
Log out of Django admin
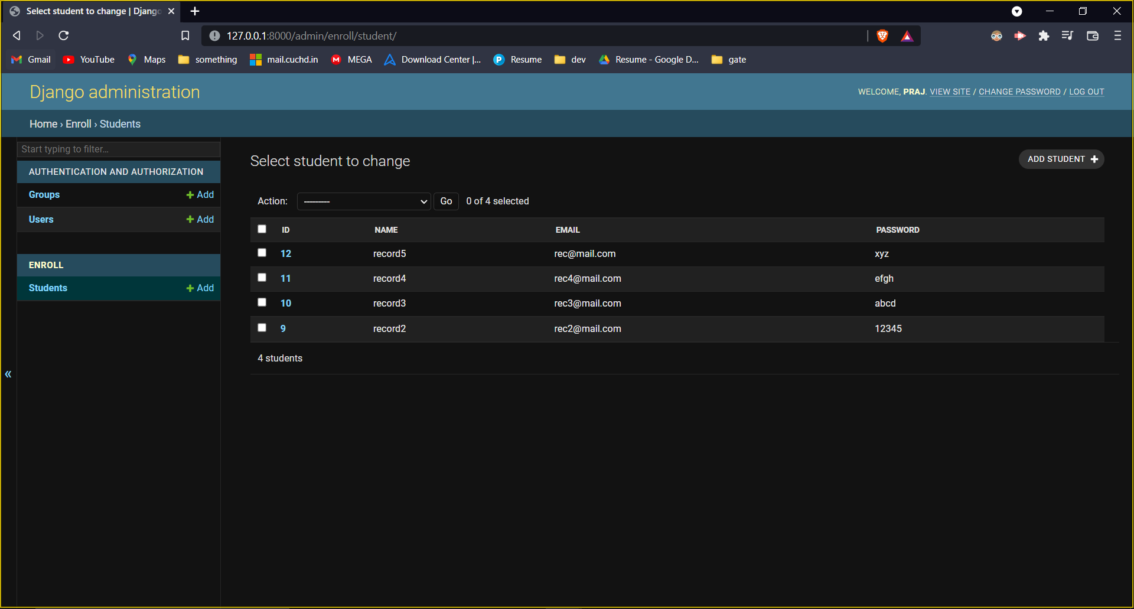coord(1086,92)
